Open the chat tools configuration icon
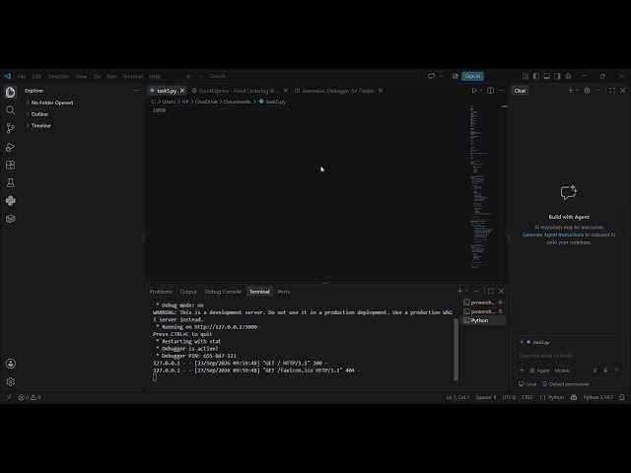This screenshot has height=473, width=631. click(595, 371)
